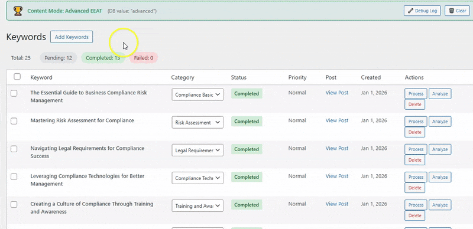Image resolution: width=473 pixels, height=229 pixels.
Task: Filter by the Completed: 13 badge
Action: tap(103, 58)
